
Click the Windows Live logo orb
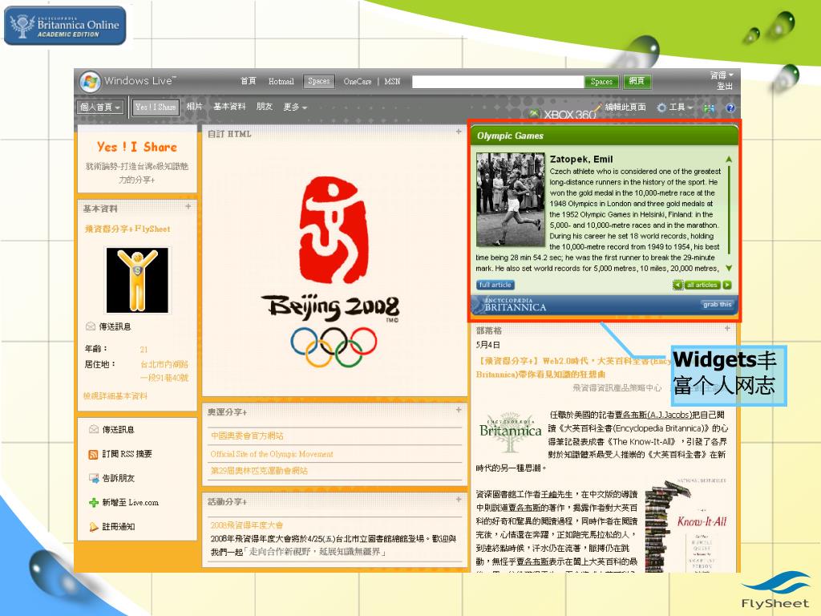tap(90, 82)
